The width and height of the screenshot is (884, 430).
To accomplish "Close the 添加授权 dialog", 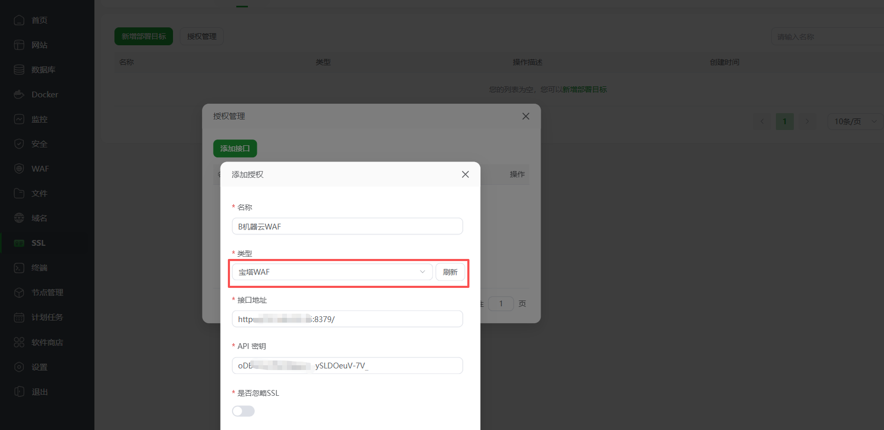I will [x=465, y=174].
